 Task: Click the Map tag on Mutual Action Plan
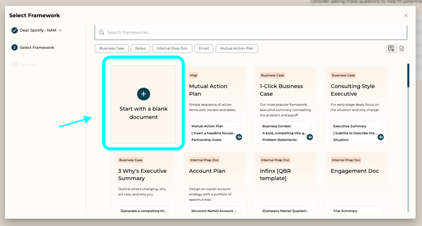(193, 75)
